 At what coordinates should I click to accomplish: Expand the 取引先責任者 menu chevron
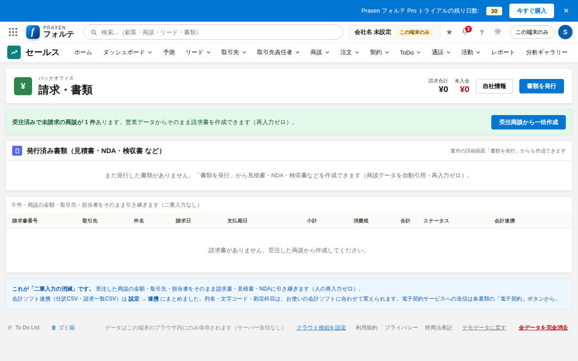(298, 52)
